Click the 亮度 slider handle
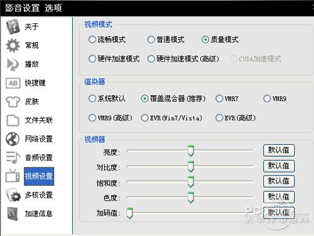 click(x=191, y=150)
